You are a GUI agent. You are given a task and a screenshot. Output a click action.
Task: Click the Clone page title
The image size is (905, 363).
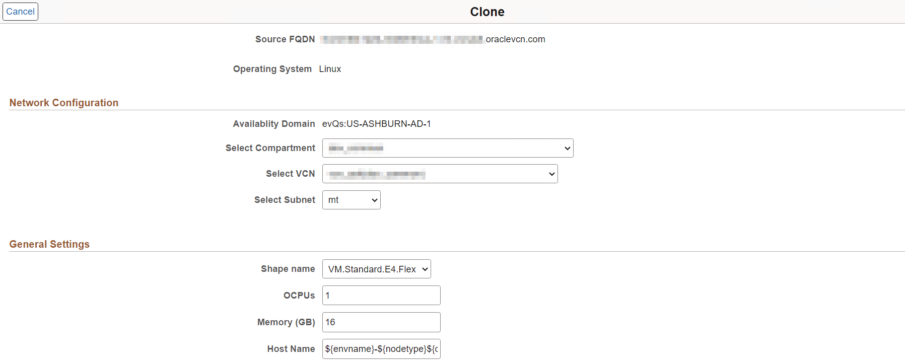[x=487, y=12]
